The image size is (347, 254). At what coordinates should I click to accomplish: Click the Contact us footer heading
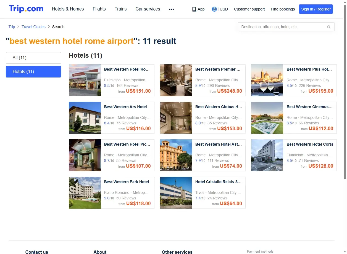coord(37,252)
